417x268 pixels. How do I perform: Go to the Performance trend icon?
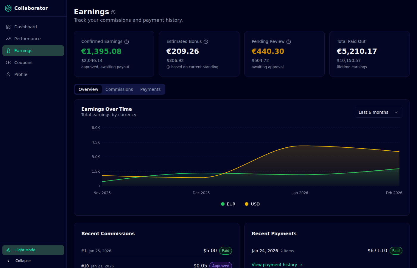point(8,39)
